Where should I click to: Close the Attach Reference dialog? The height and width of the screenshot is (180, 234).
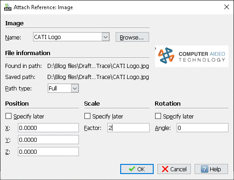227,7
